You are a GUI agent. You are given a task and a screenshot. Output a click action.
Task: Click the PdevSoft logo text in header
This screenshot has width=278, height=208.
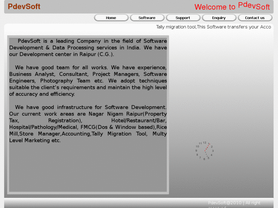click(24, 6)
